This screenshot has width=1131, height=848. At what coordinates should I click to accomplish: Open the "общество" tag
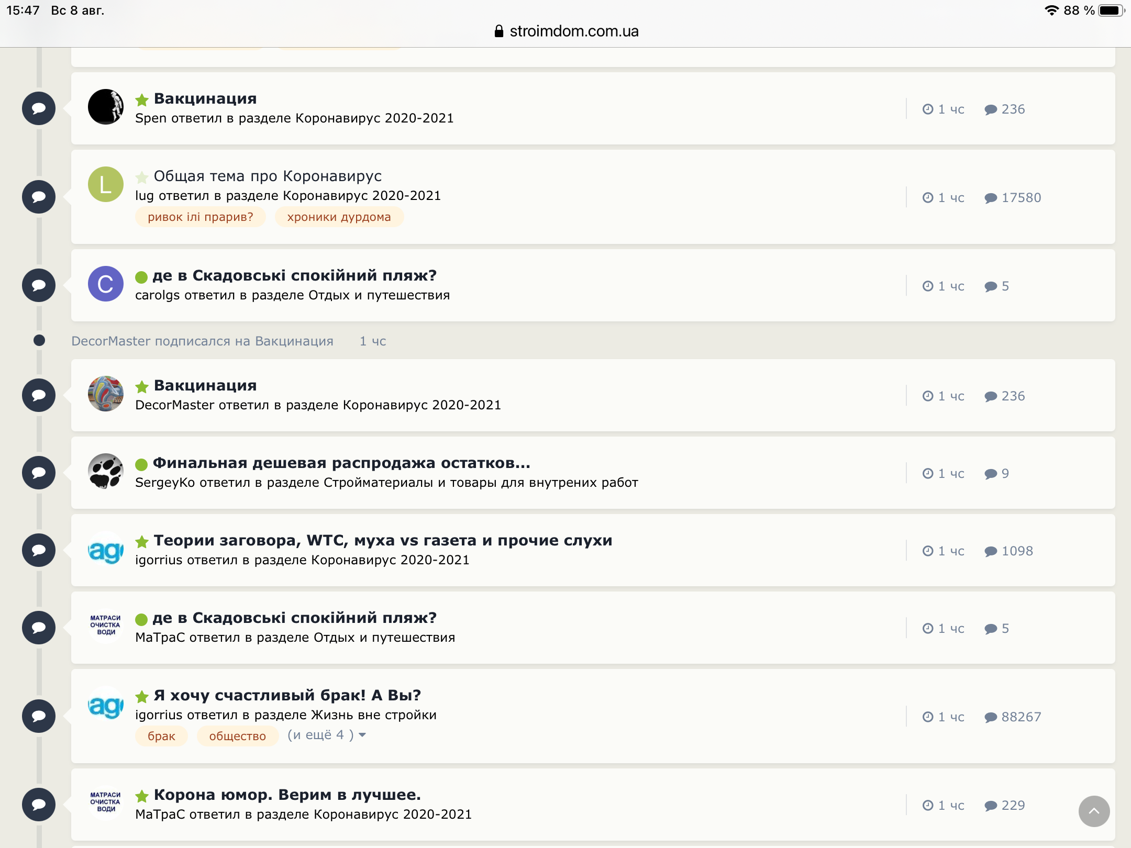tap(238, 736)
